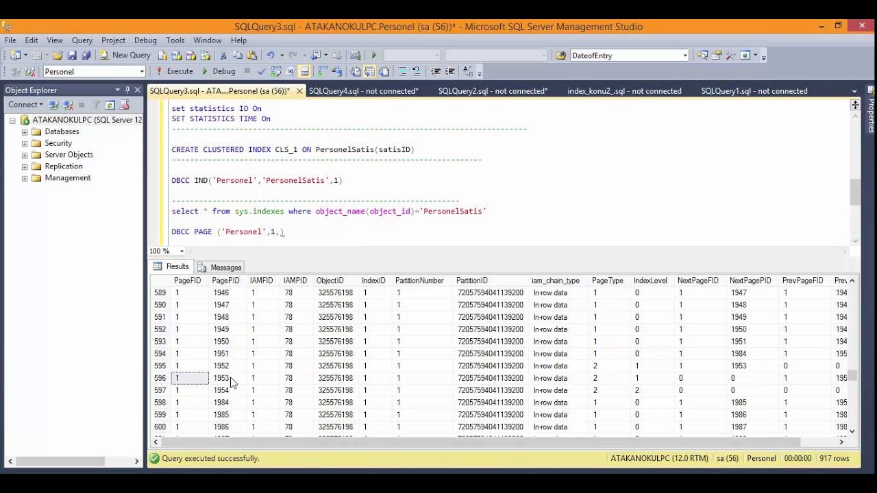
Task: Click the Save All icon
Action: (86, 55)
